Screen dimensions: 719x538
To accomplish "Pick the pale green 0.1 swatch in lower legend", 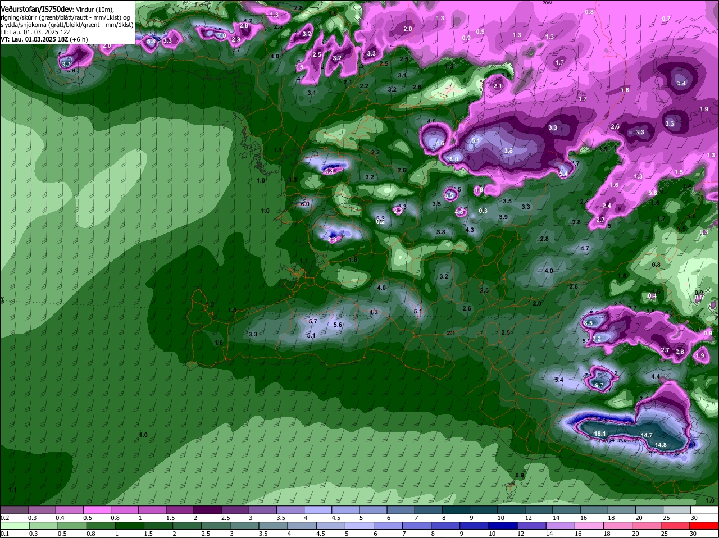I will [x=14, y=525].
